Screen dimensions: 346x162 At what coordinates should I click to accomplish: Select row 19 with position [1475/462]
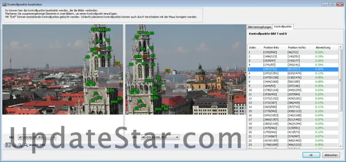click(293, 128)
